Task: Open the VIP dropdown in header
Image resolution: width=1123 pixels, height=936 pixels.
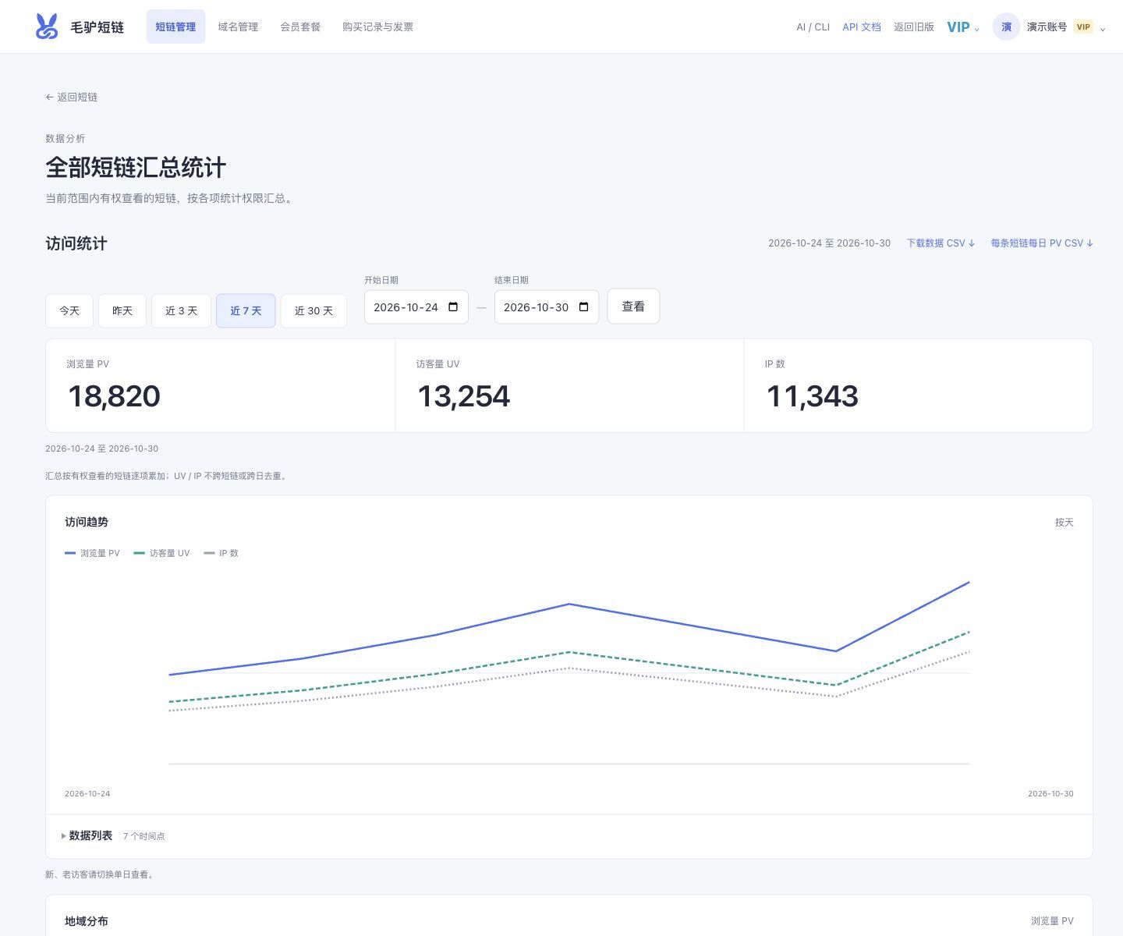Action: 963,27
